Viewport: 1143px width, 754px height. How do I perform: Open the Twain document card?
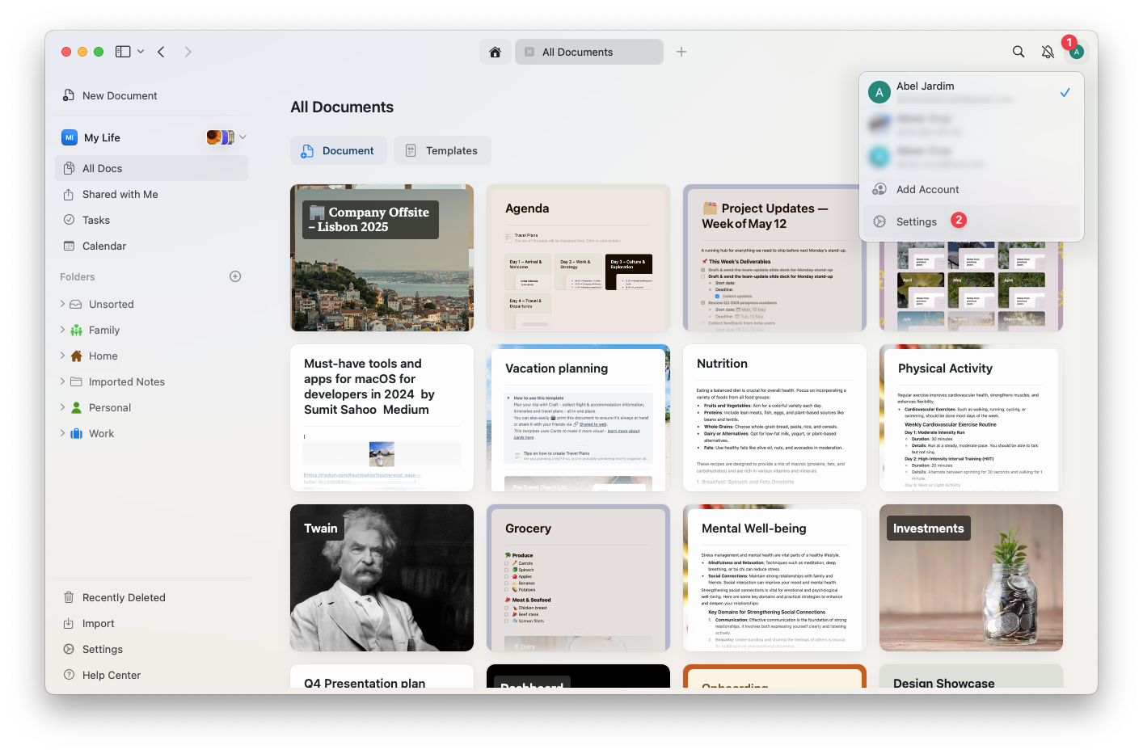[x=382, y=578]
